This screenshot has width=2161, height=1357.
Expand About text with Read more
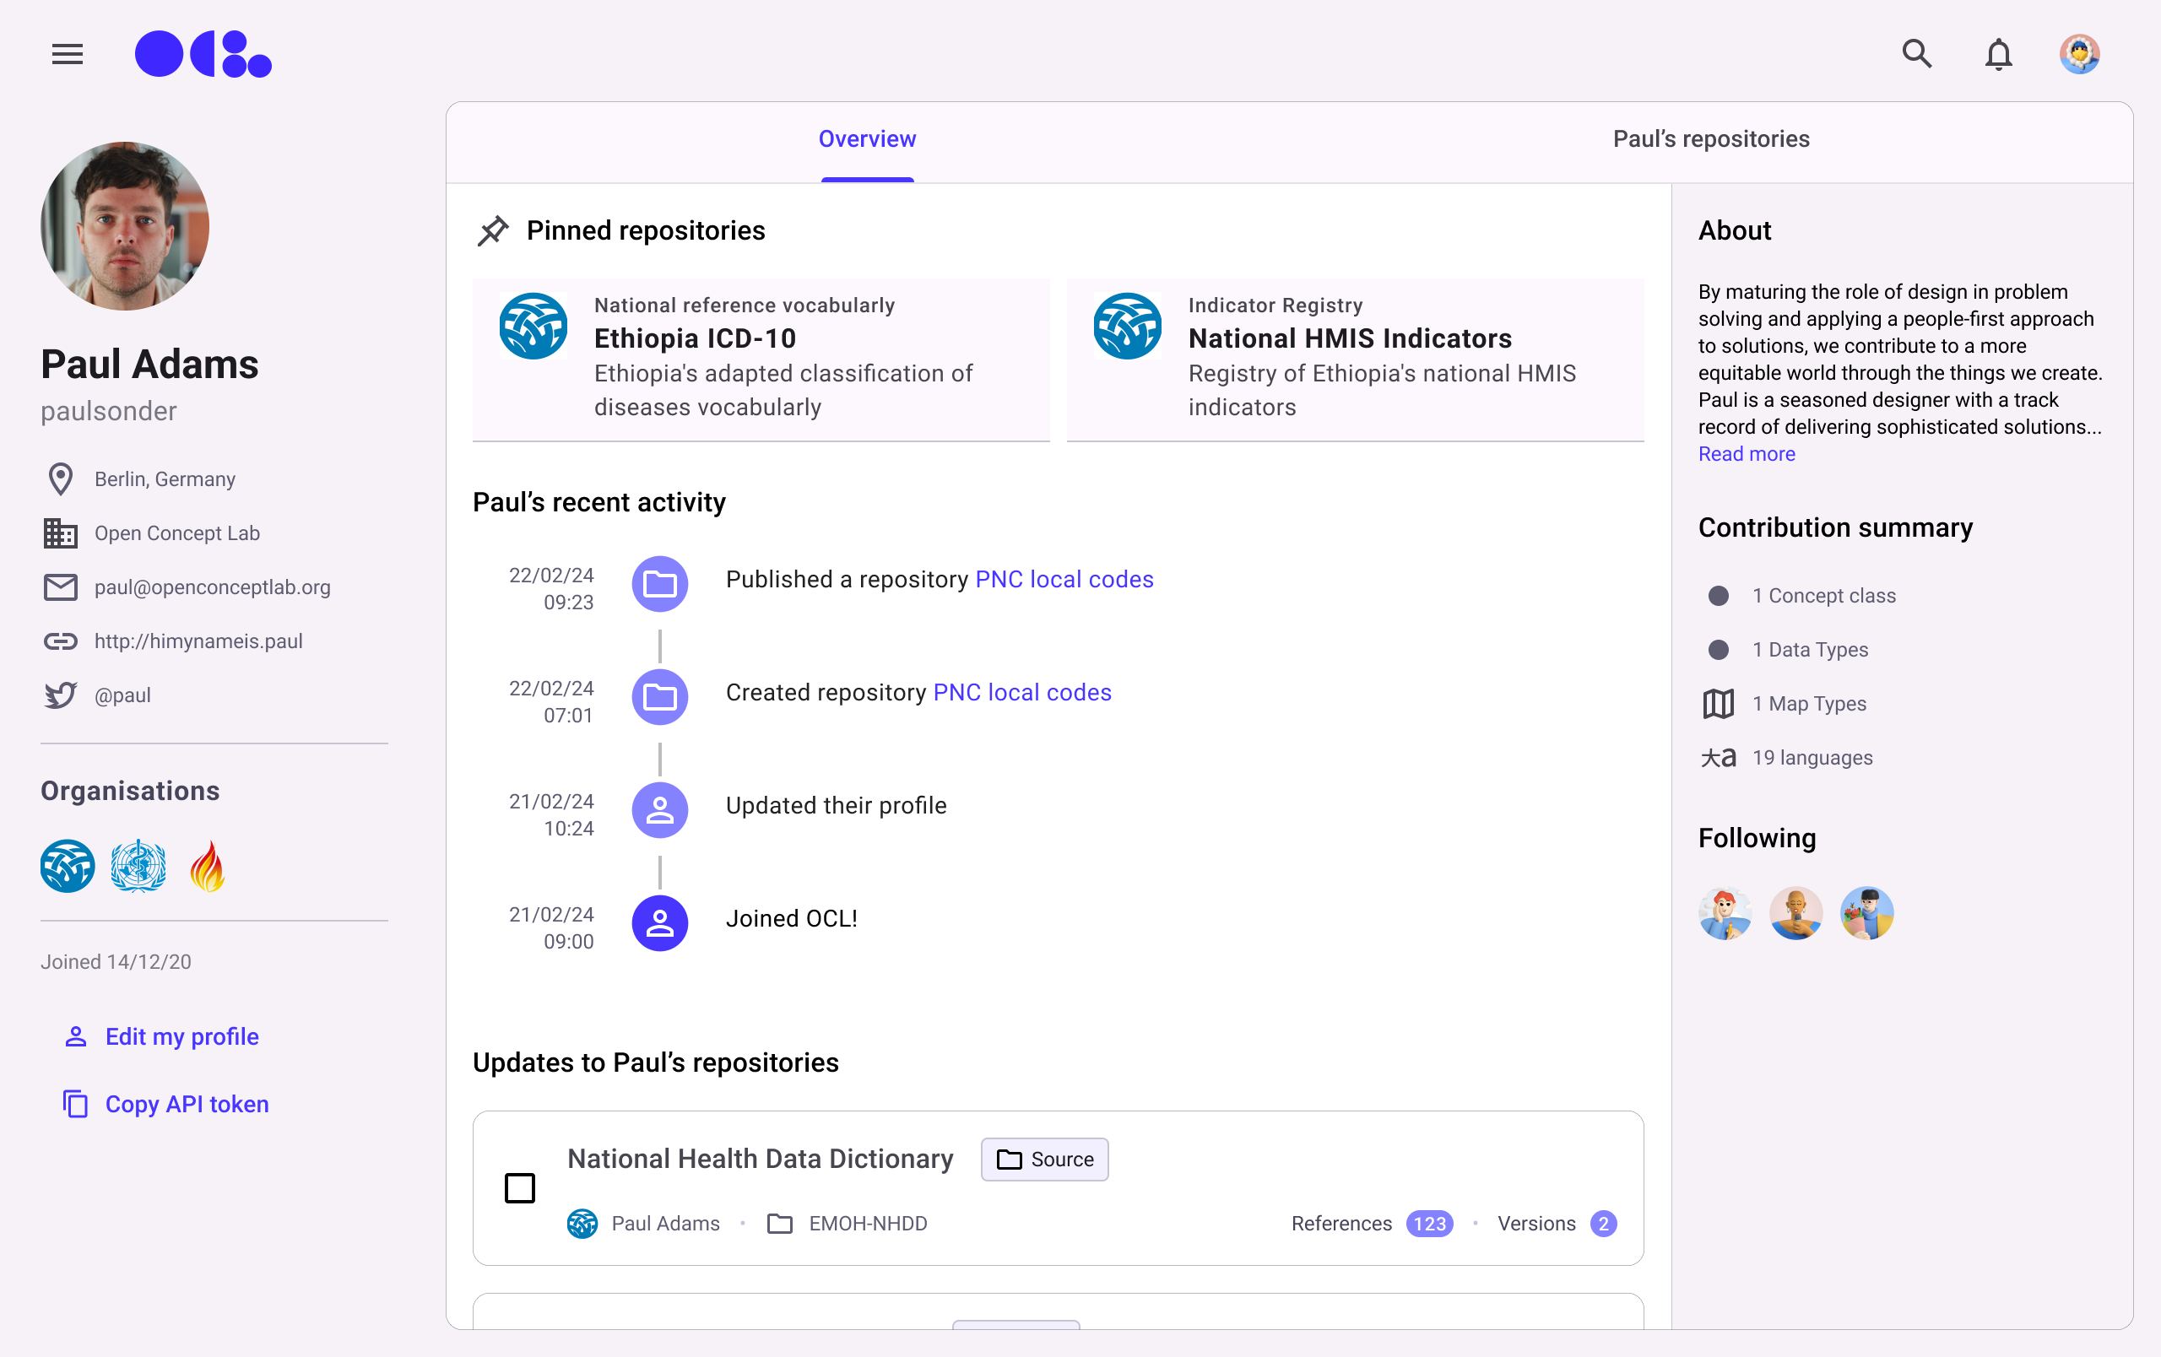(x=1747, y=454)
